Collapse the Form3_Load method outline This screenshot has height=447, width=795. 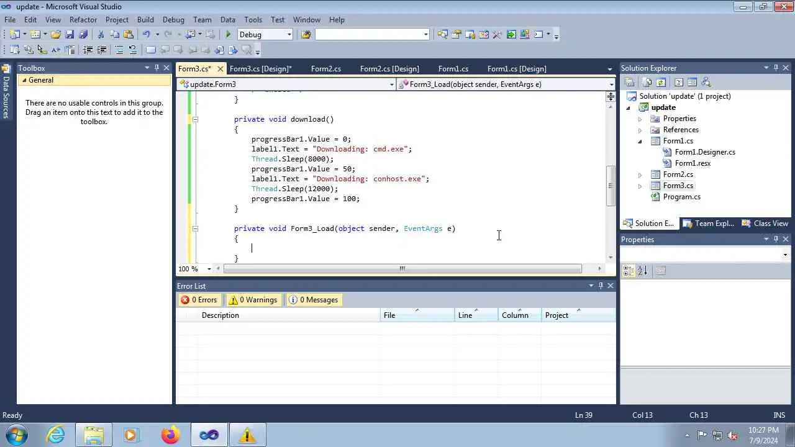pyautogui.click(x=195, y=228)
